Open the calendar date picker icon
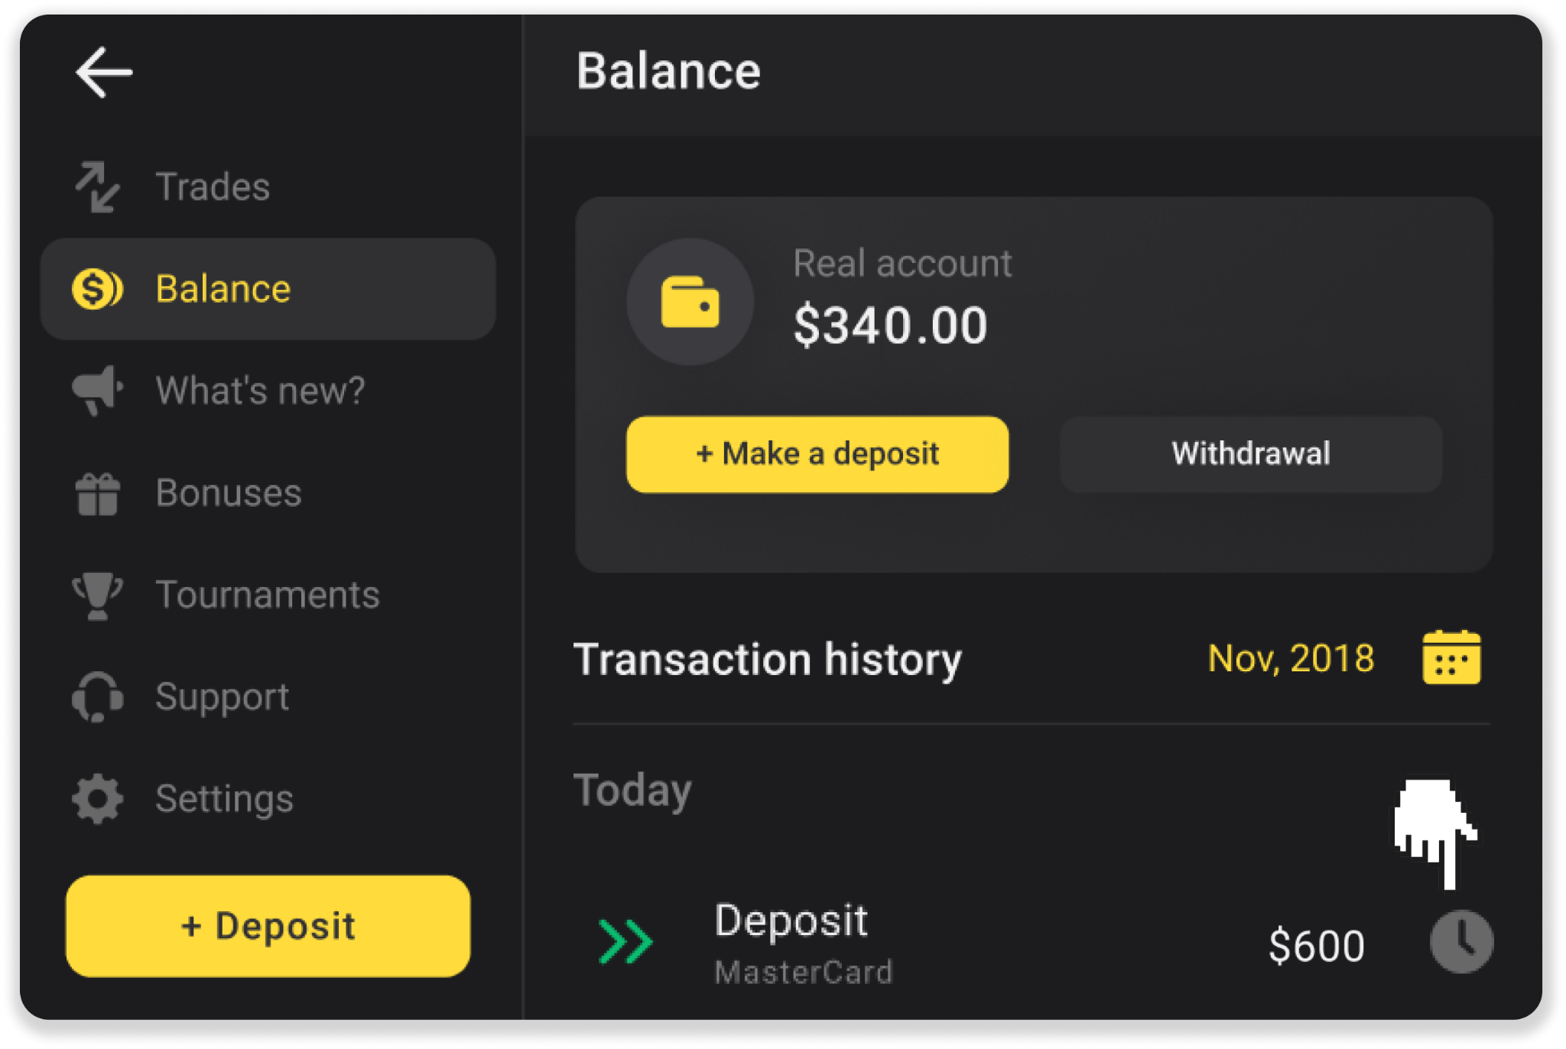 pyautogui.click(x=1451, y=658)
